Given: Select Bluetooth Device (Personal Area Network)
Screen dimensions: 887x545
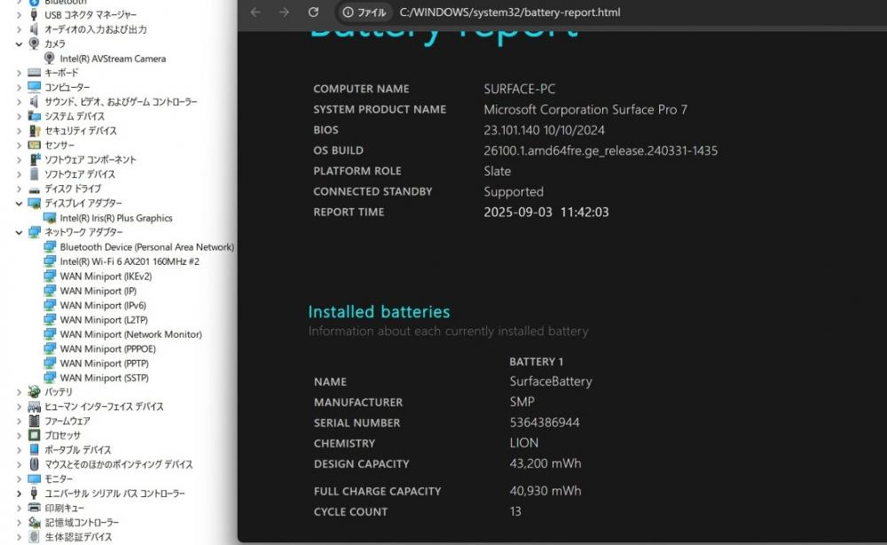Looking at the screenshot, I should [x=146, y=247].
